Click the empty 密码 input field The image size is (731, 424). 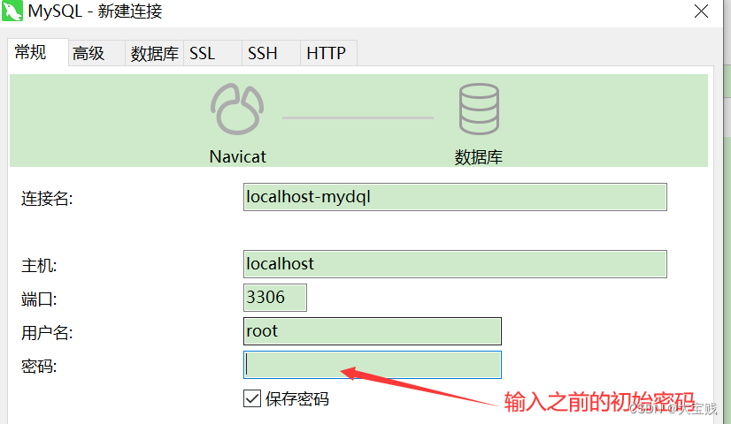[x=372, y=365]
